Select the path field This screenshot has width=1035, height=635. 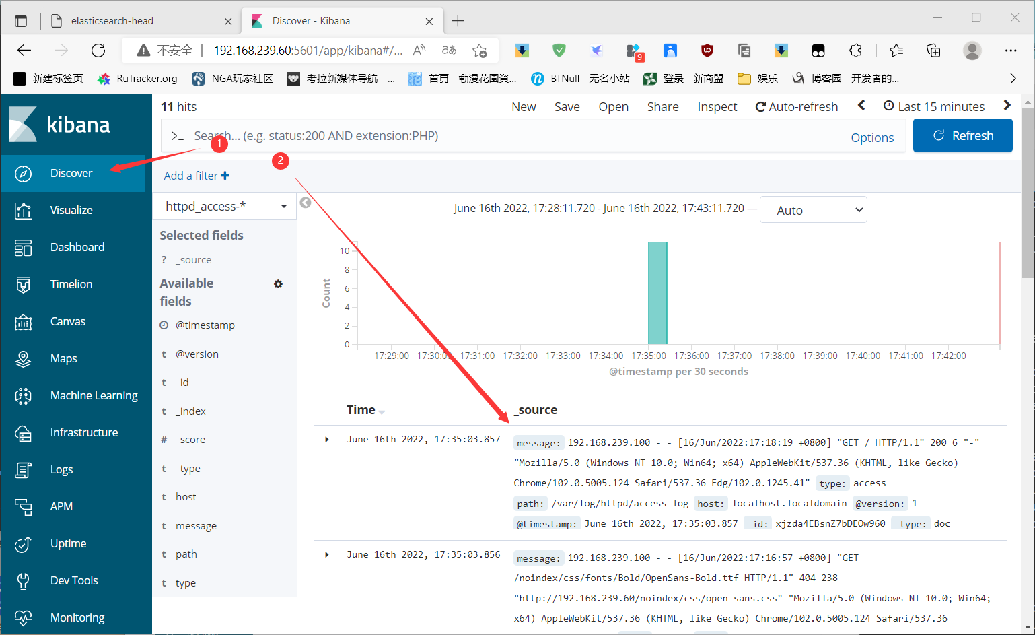coord(186,554)
